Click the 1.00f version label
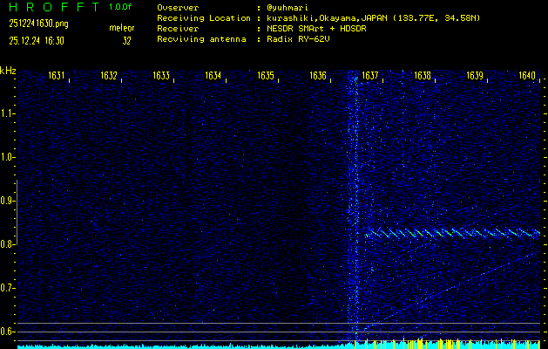 point(121,7)
